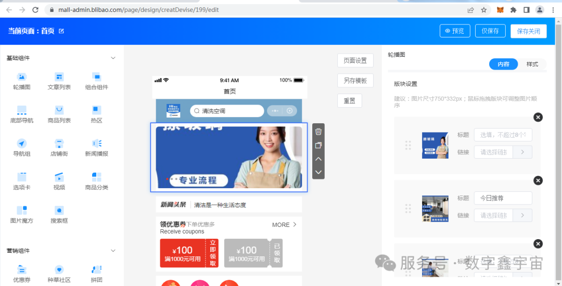Add the 优惠券 coupon marketing component
562x286 pixels.
tap(22, 274)
